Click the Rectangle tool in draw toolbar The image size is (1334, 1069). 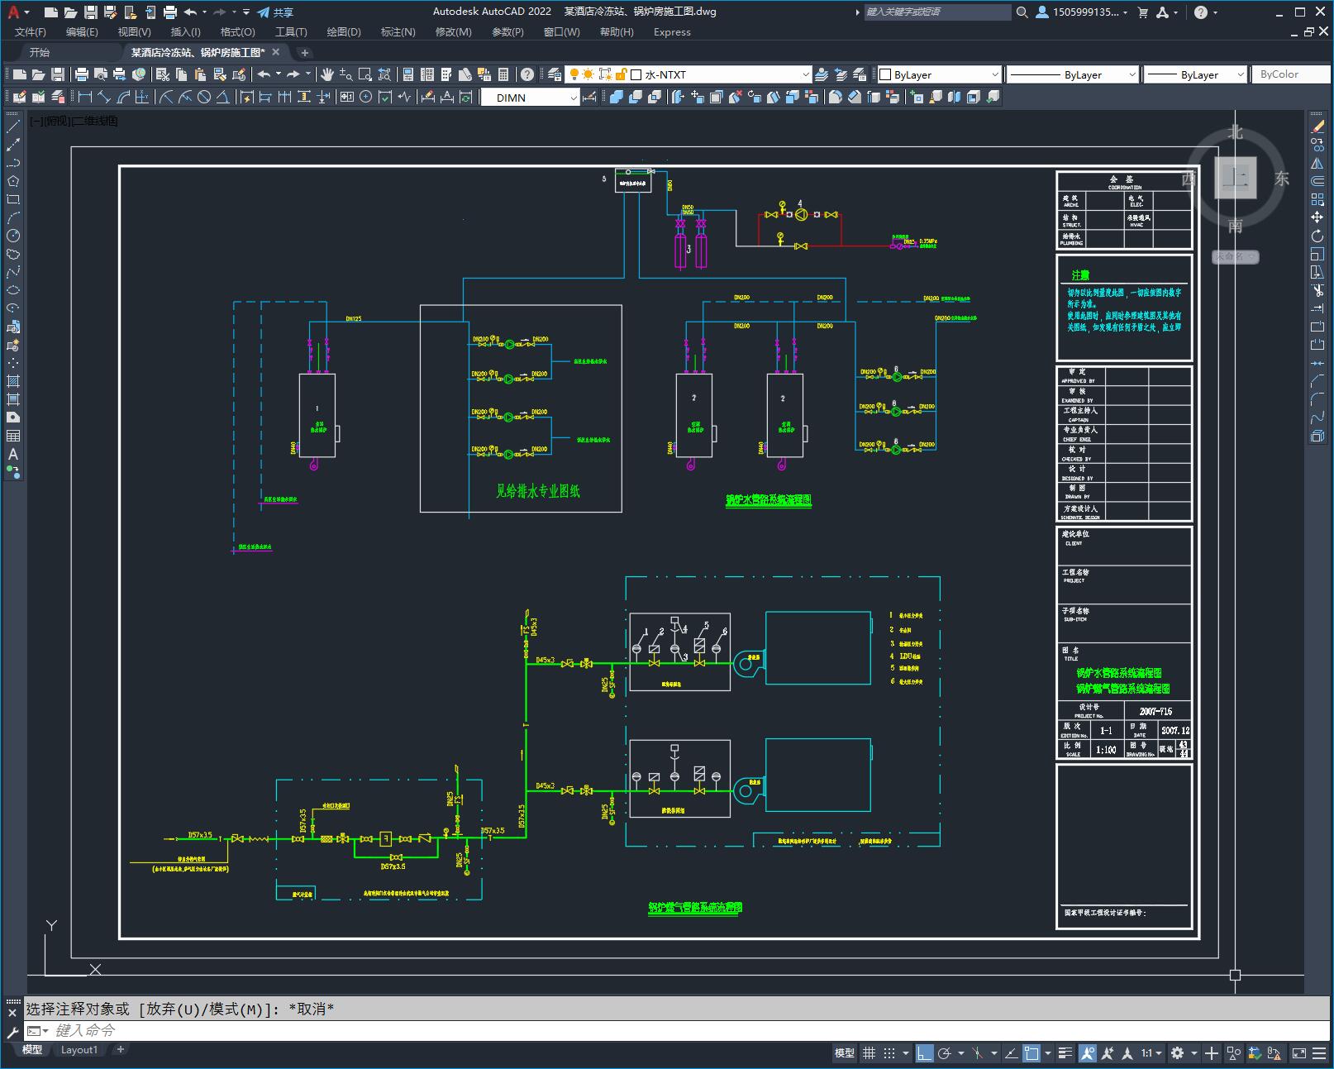(13, 199)
